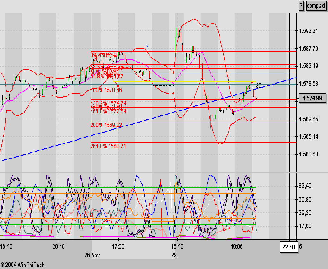This screenshot has width=328, height=269.
Task: Click the 1.569,65 price axis label
Action: pos(309,119)
